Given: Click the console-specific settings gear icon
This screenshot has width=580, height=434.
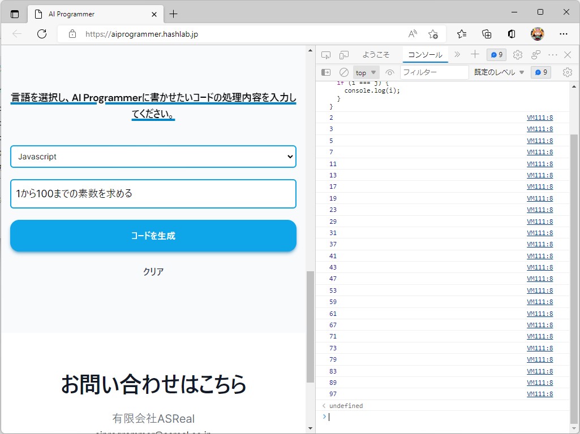Looking at the screenshot, I should coord(567,72).
